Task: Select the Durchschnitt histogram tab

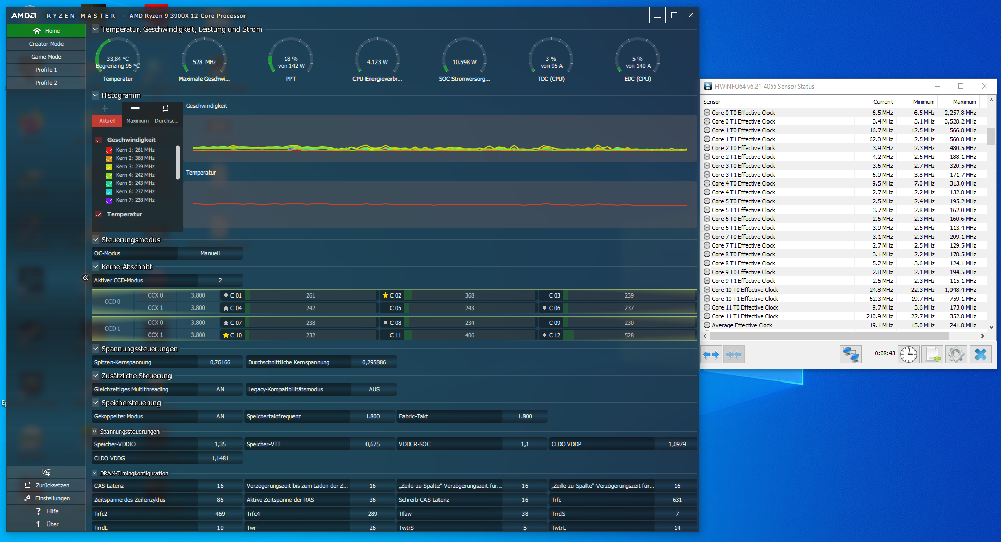Action: pos(167,121)
